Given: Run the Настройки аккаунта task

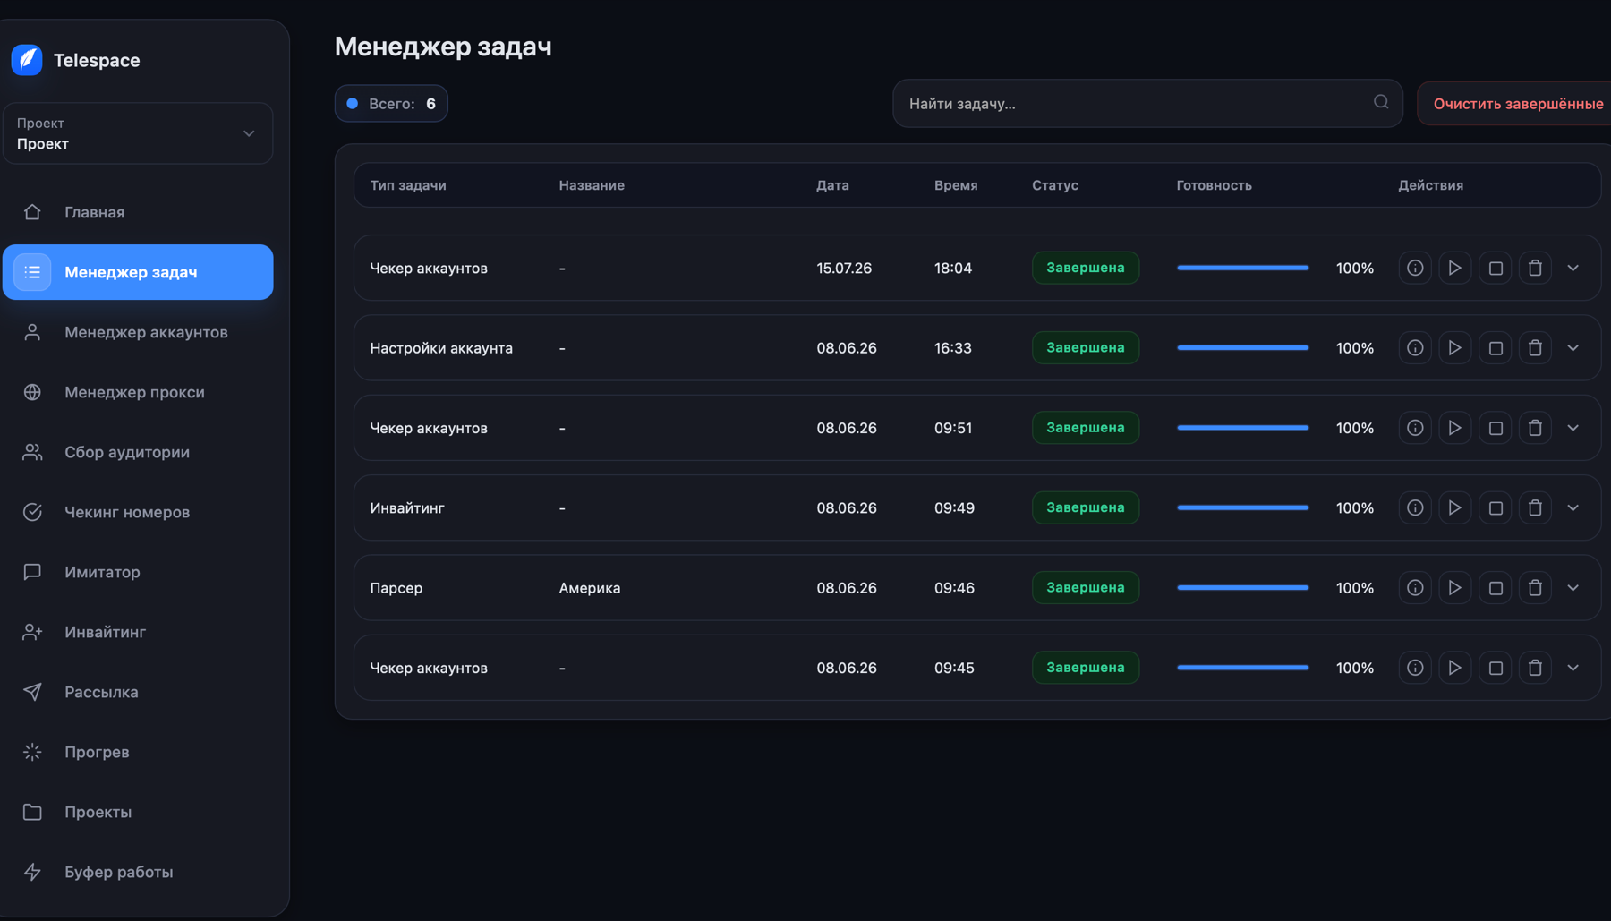Looking at the screenshot, I should tap(1455, 347).
